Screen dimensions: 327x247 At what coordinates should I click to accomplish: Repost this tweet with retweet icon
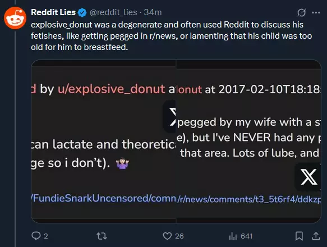coord(102,236)
